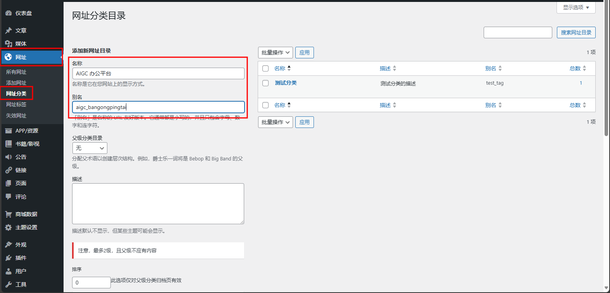This screenshot has height=293, width=610.
Task: Sort by 总数 column header link
Action: [575, 68]
